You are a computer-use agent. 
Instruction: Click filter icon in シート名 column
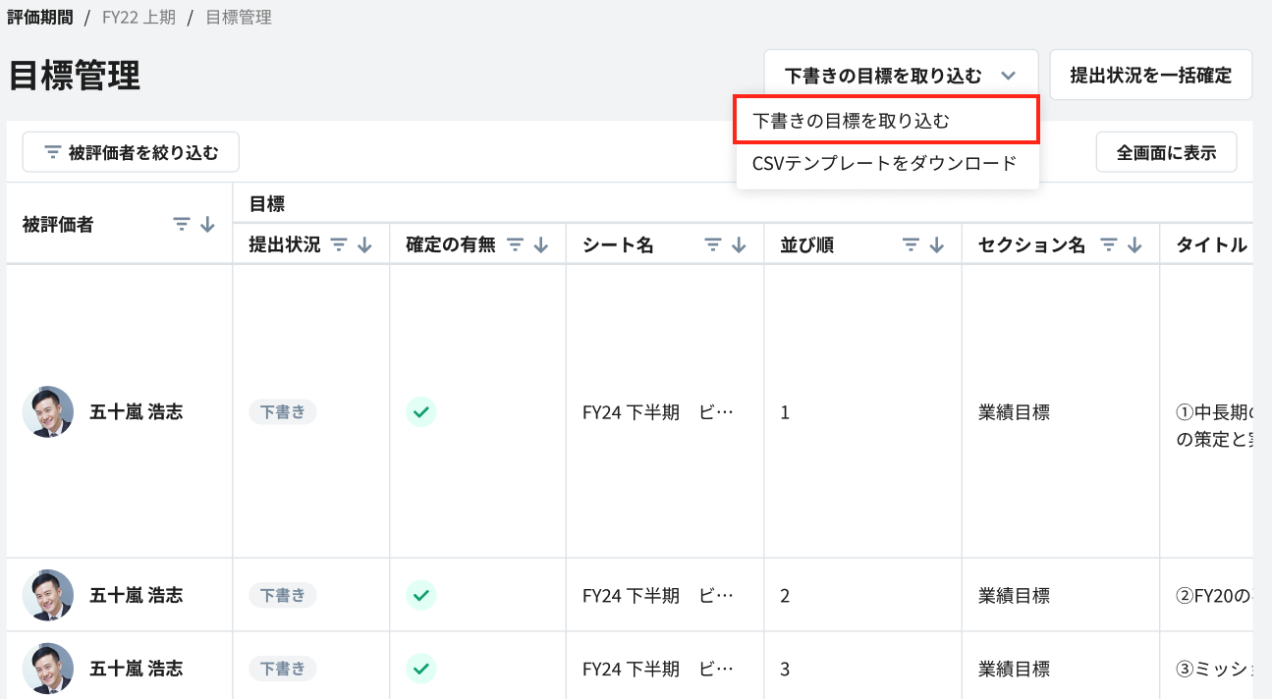713,245
